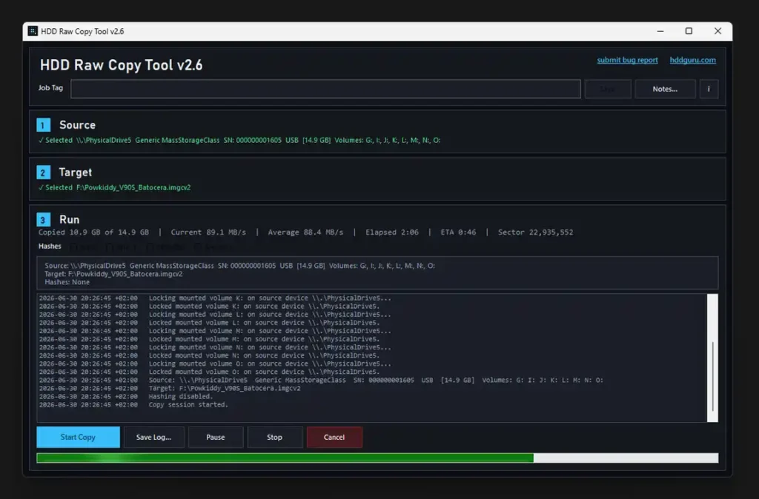
Task: Click the step 3 Run number badge
Action: point(43,220)
